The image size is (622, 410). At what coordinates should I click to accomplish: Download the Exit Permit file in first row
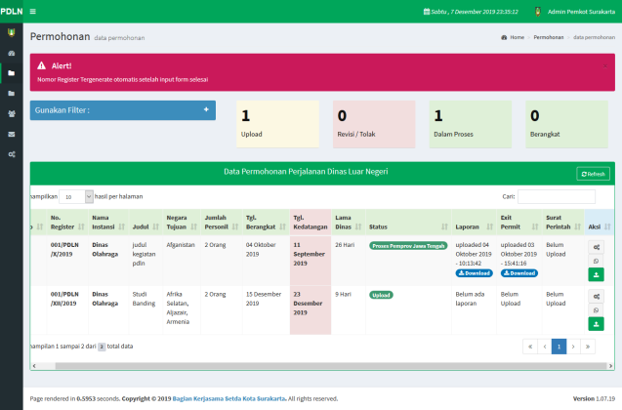pos(519,273)
